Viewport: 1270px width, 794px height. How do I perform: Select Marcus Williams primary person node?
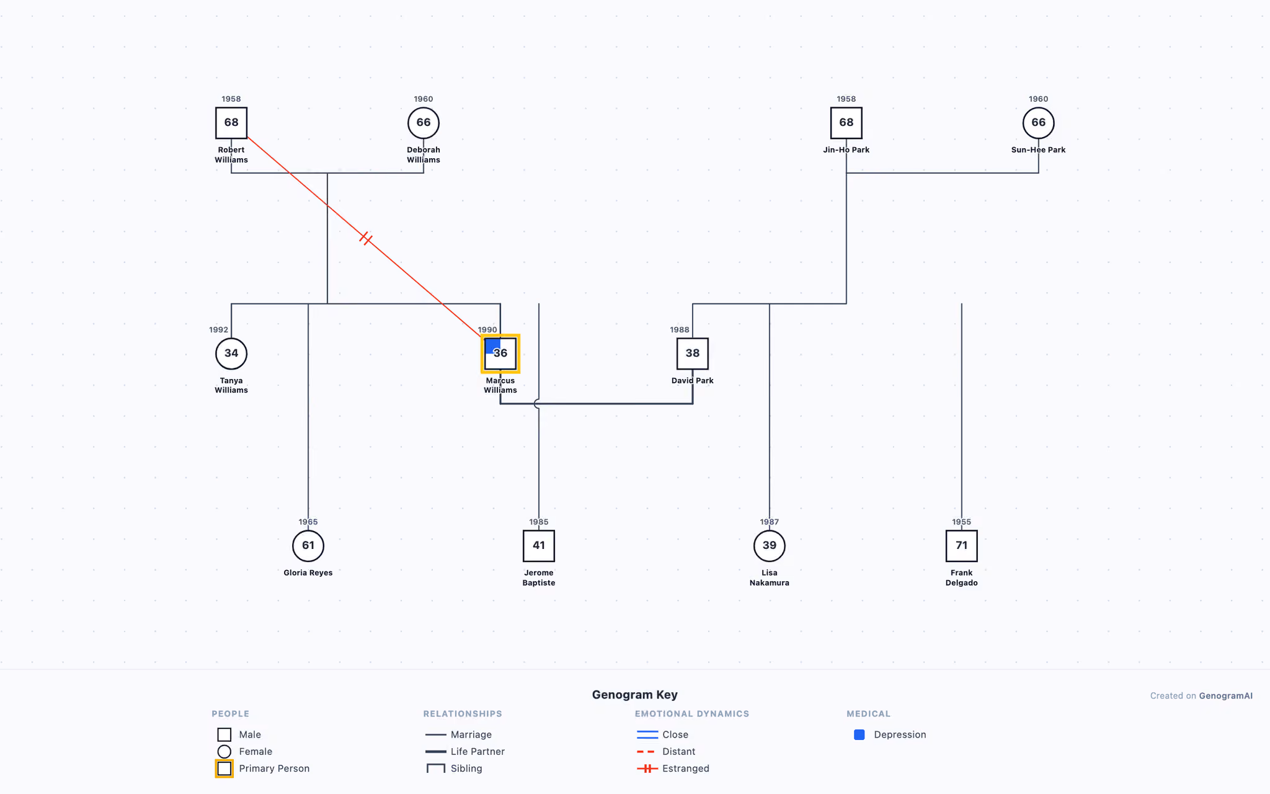[500, 354]
